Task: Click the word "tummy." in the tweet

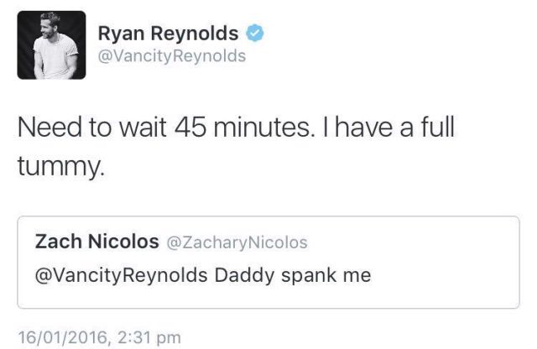Action: tap(61, 167)
